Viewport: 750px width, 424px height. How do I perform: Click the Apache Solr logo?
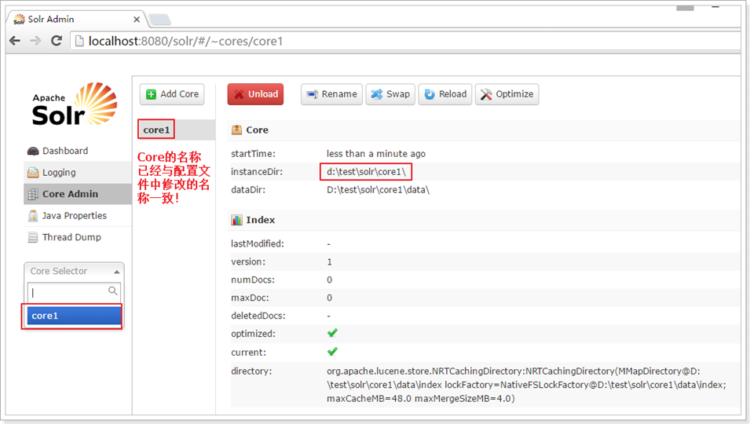74,104
